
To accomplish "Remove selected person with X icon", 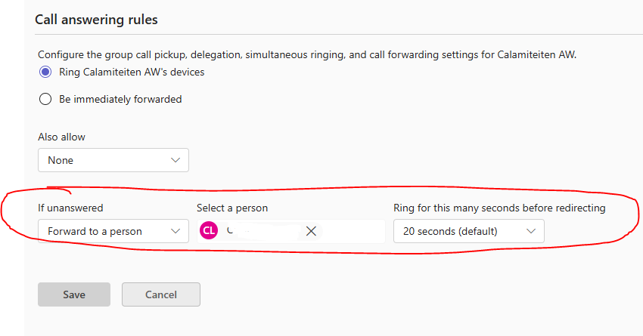I will coord(310,231).
